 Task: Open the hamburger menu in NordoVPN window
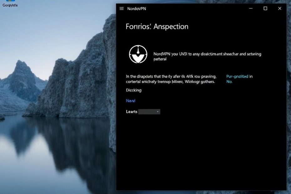click(121, 8)
